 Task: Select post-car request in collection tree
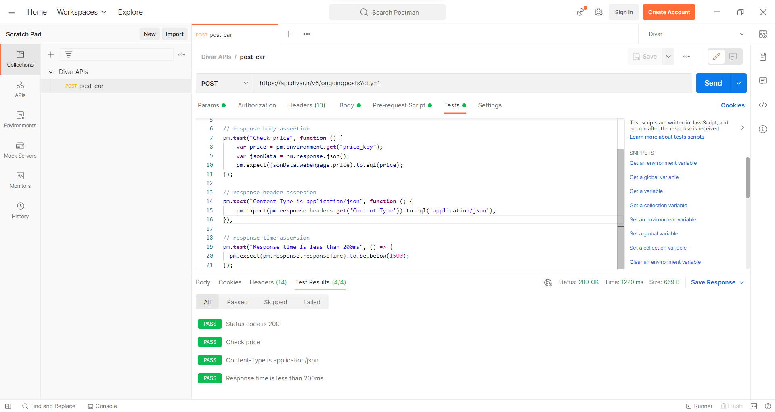click(x=116, y=86)
